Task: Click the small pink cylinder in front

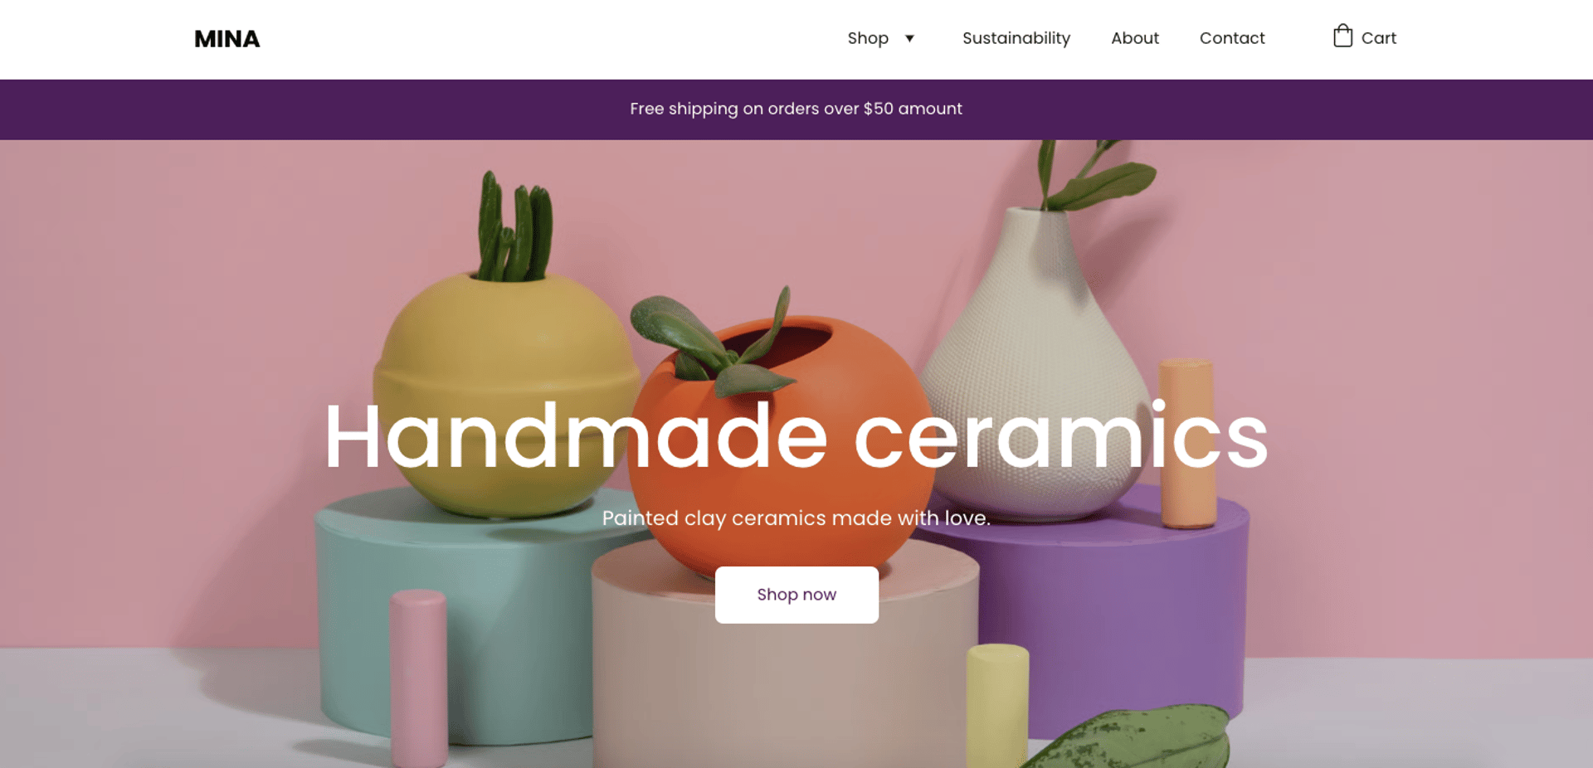Action: pos(419,678)
